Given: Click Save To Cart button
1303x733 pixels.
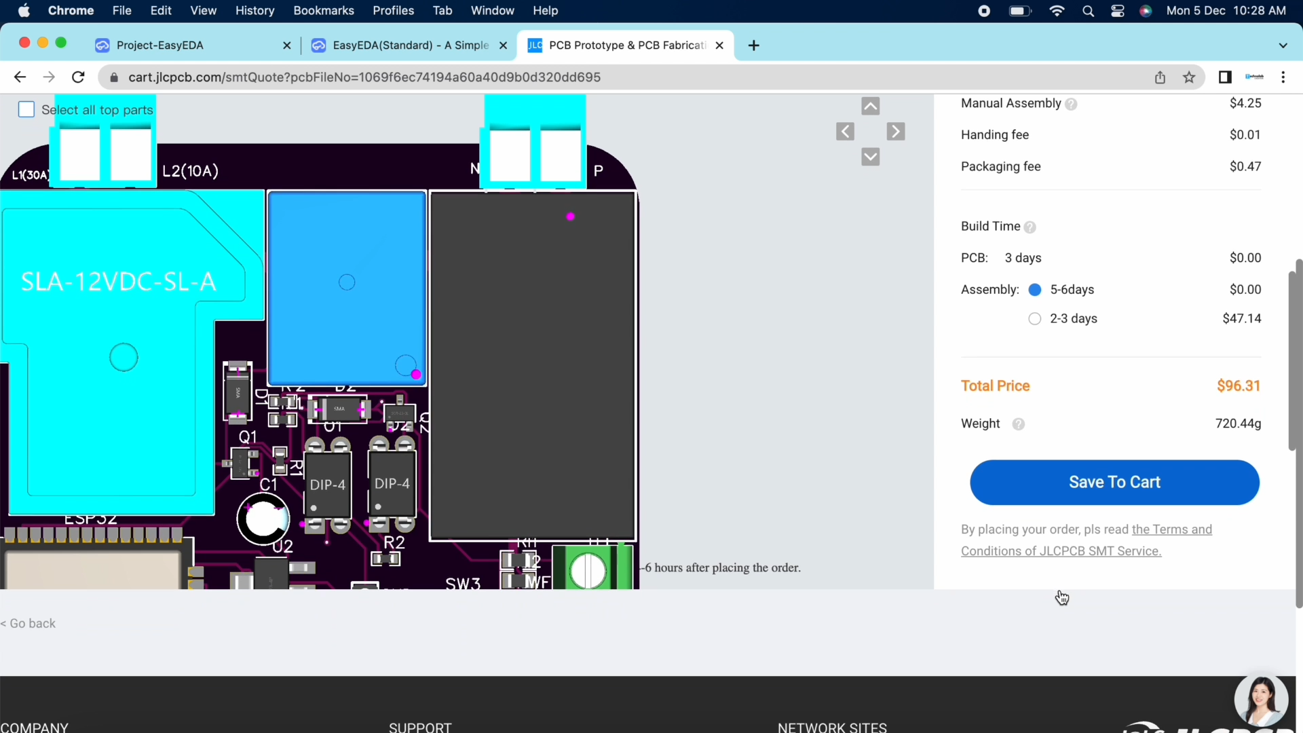Looking at the screenshot, I should (x=1114, y=483).
